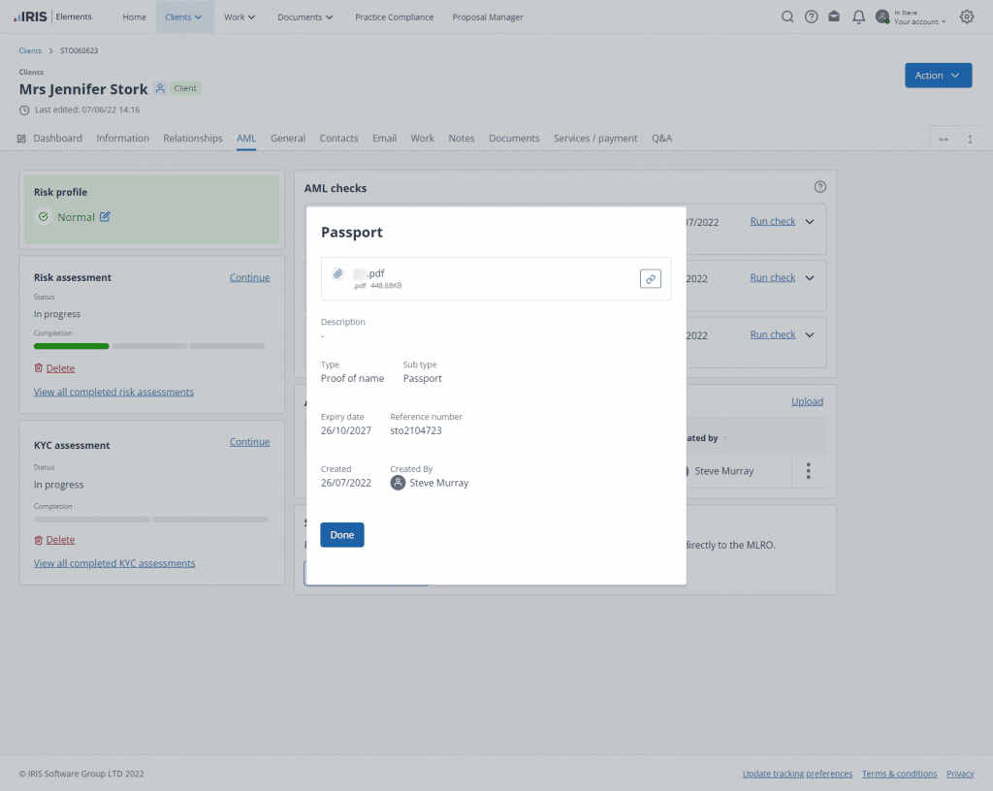Click the three-dot menu beside Steve Murray
993x791 pixels.
click(x=808, y=471)
